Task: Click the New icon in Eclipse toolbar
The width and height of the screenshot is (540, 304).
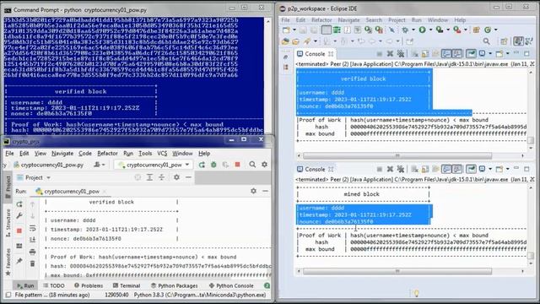Action: click(x=286, y=30)
